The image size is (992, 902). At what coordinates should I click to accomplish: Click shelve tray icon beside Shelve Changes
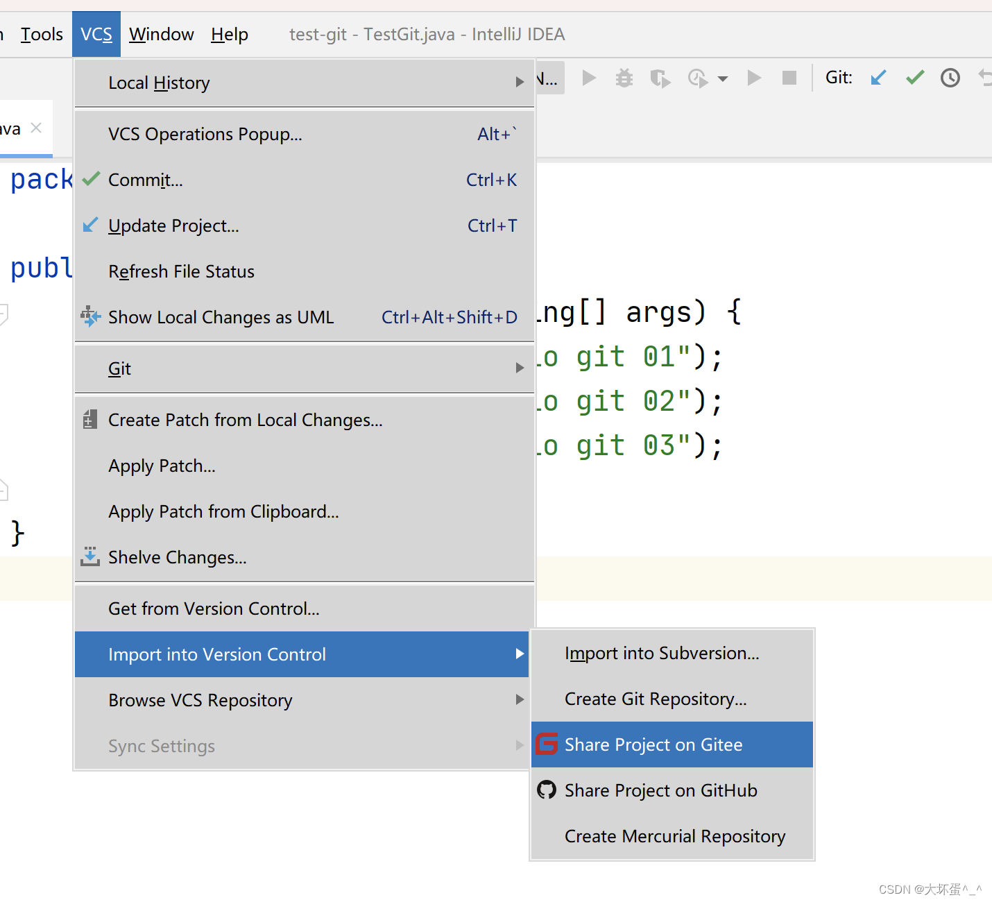point(90,556)
